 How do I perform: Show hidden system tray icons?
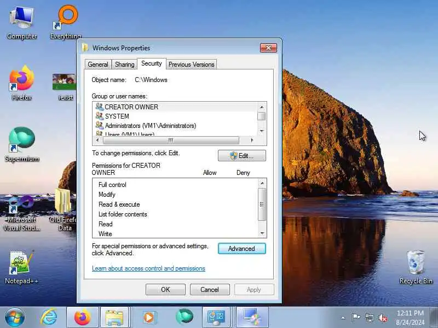click(343, 318)
